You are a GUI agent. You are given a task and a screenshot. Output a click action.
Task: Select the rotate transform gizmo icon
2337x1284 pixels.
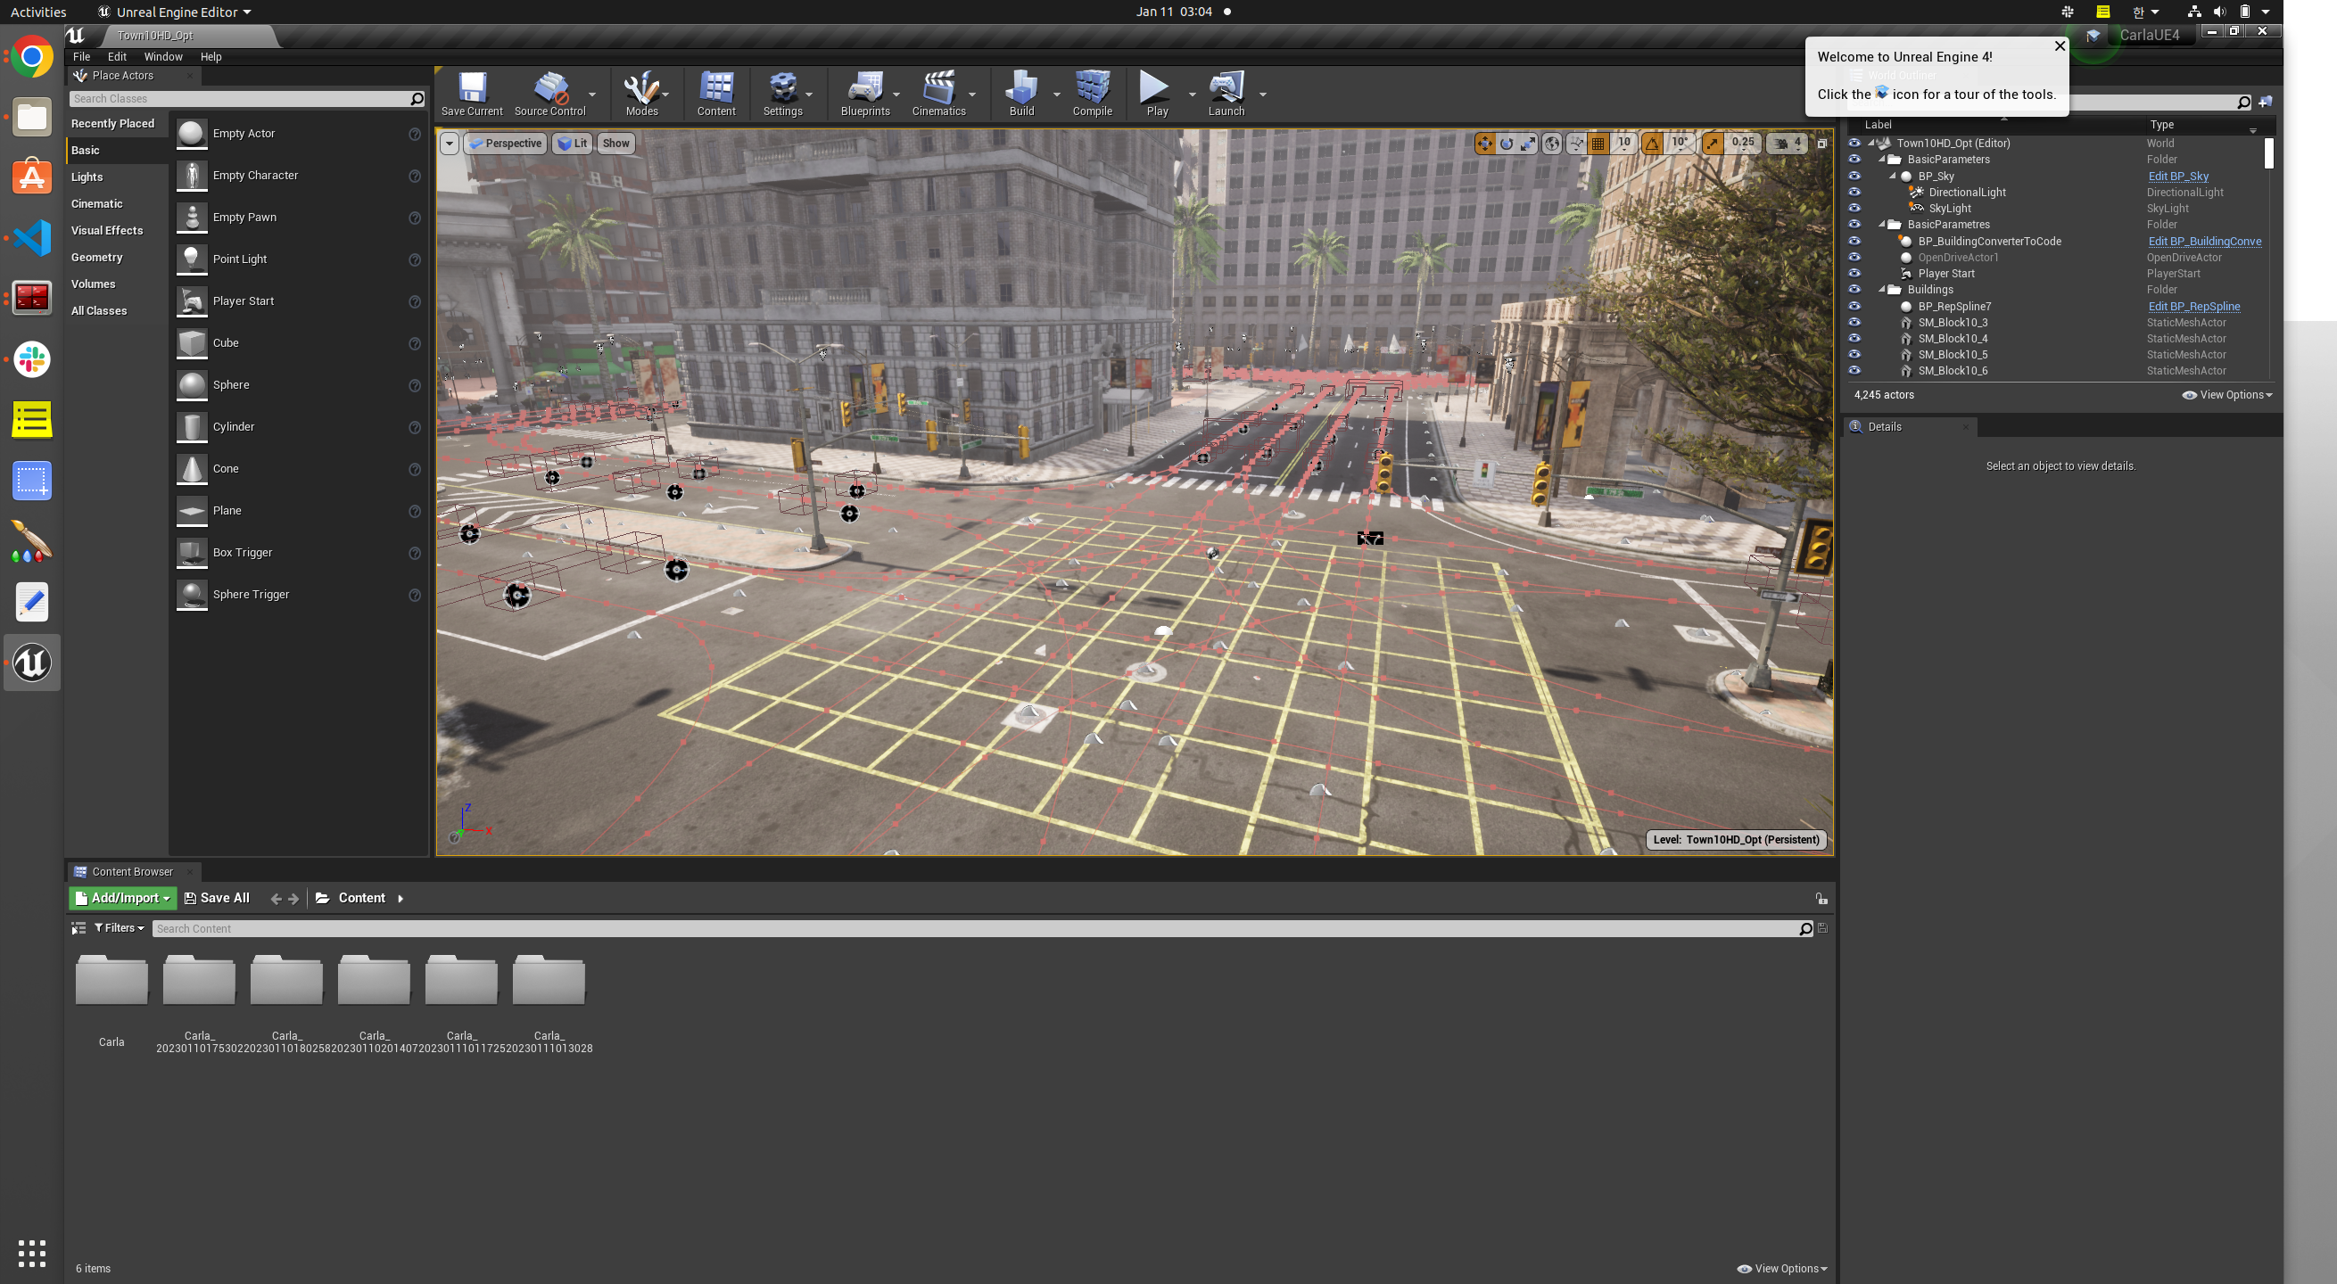1507,144
